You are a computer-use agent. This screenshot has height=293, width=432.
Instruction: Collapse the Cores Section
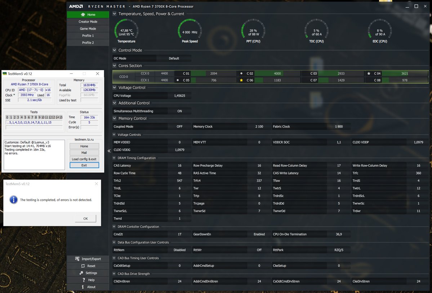(114, 66)
